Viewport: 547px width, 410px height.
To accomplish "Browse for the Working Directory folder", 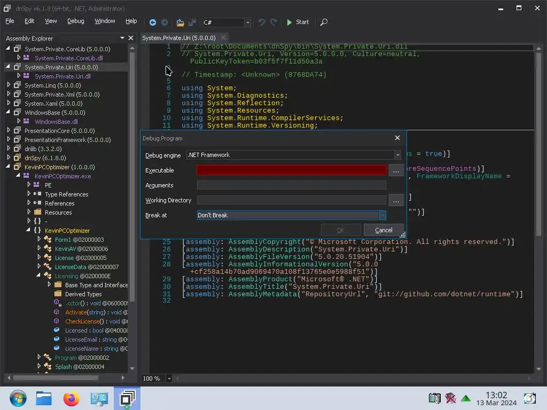I will [396, 201].
